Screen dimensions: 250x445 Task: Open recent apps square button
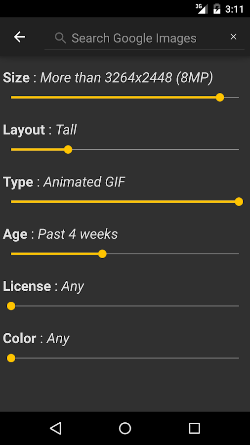tap(195, 428)
